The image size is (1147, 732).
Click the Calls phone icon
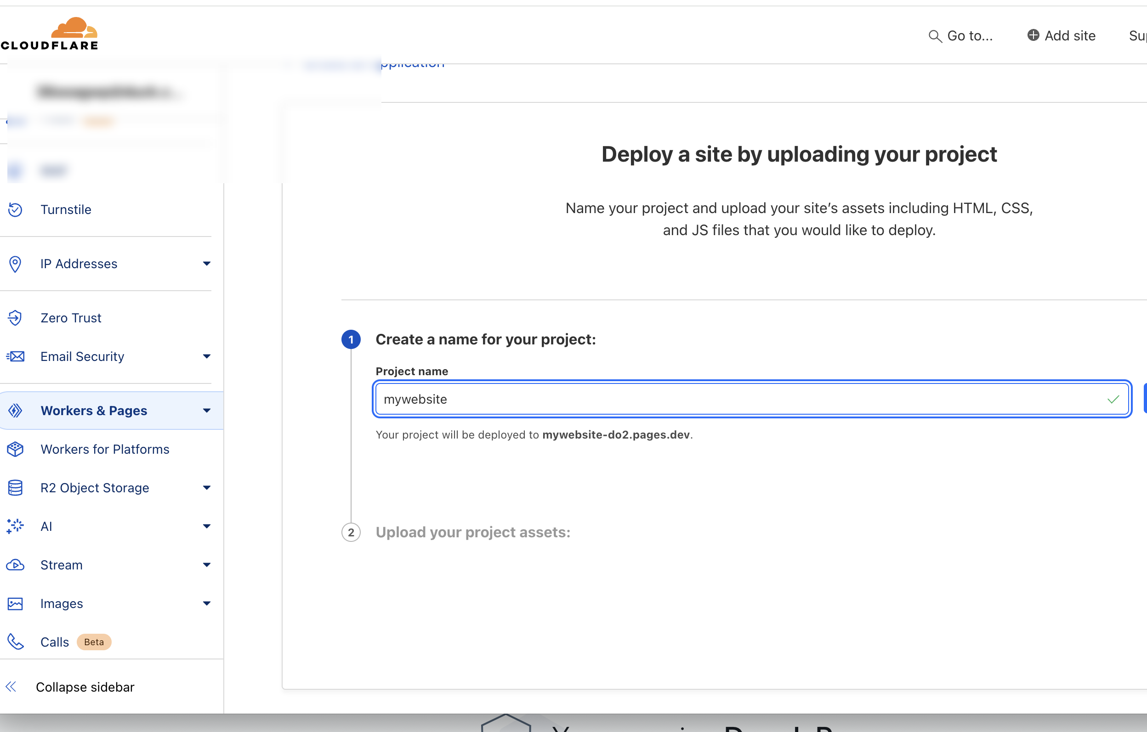15,642
